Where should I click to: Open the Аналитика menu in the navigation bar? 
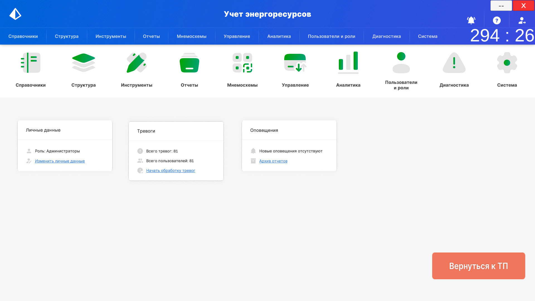[x=279, y=36]
